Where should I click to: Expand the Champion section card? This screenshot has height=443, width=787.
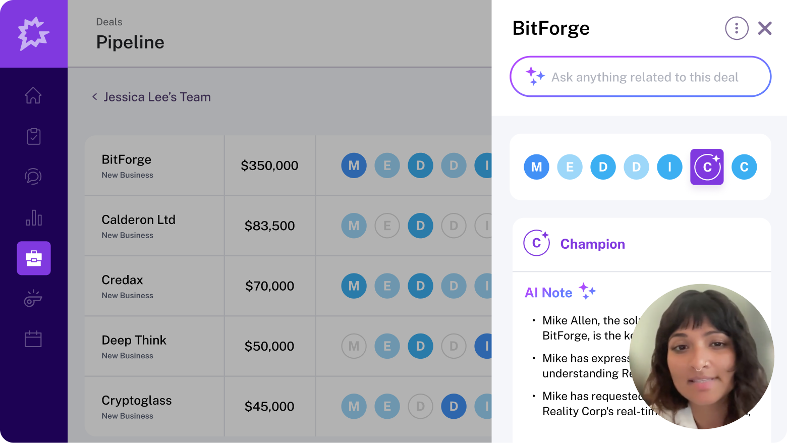pyautogui.click(x=641, y=244)
